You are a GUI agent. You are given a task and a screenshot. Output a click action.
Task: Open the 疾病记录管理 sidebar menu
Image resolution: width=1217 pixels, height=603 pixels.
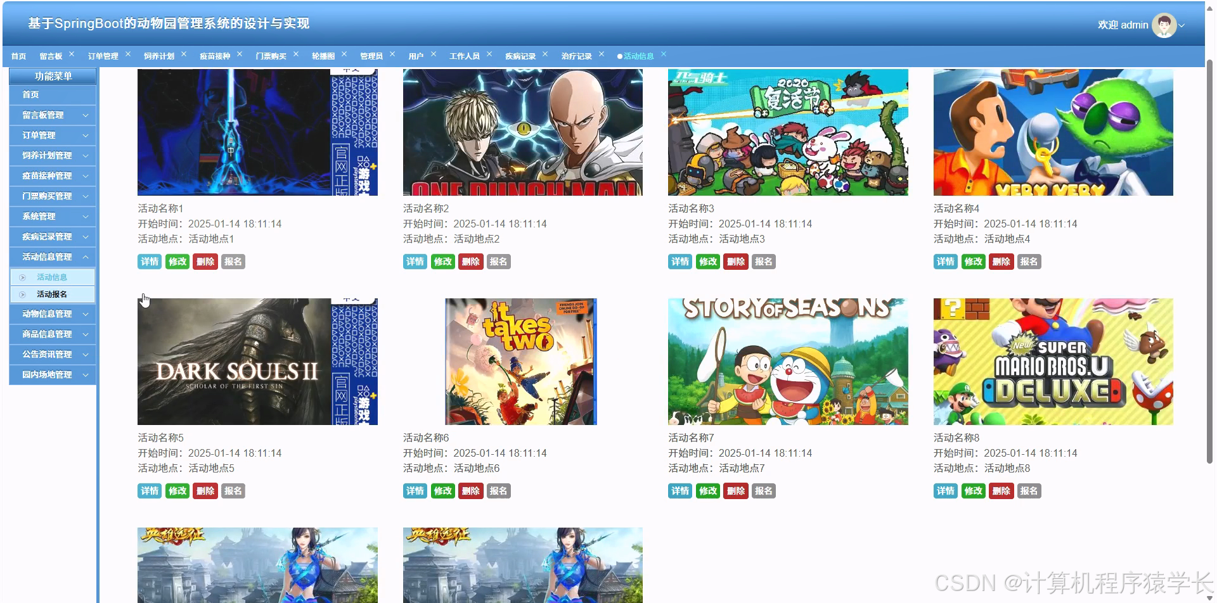tap(53, 237)
